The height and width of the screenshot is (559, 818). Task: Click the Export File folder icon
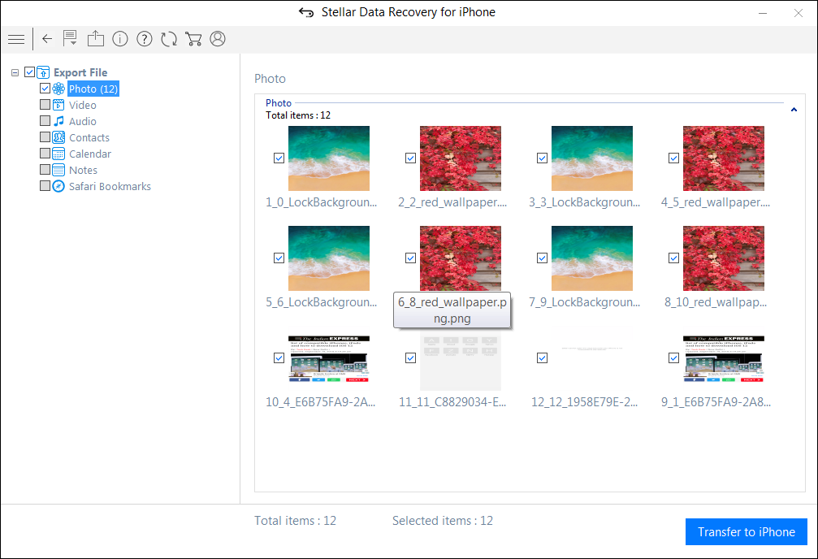point(43,72)
